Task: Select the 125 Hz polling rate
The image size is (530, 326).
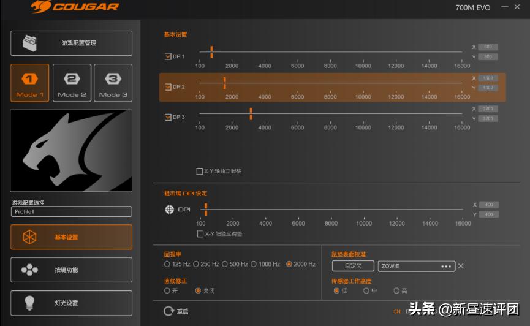Action: pos(167,264)
